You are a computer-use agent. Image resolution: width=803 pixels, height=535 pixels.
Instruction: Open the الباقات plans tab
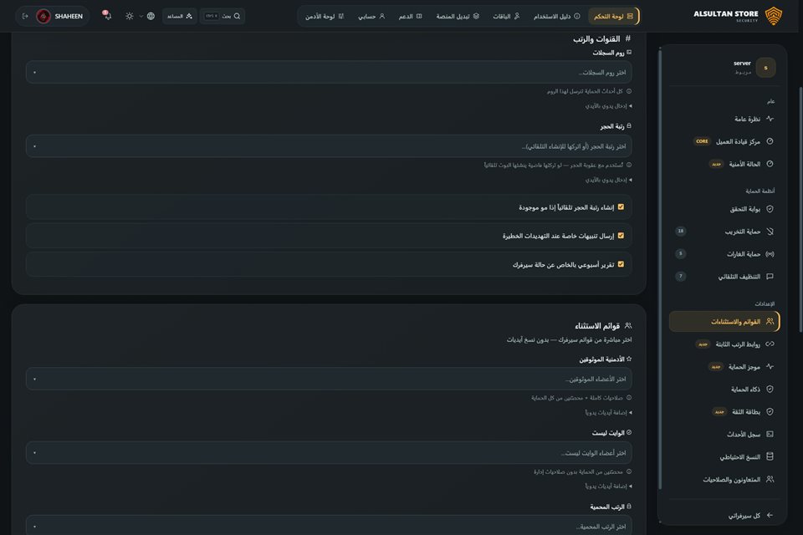tap(506, 17)
